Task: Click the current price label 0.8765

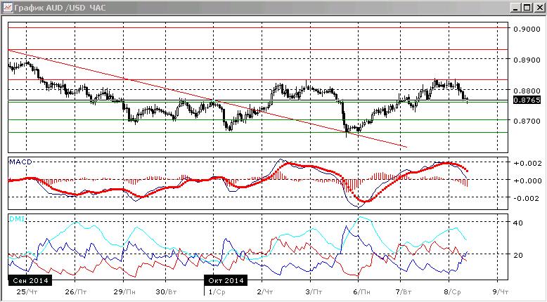Action: click(x=527, y=100)
